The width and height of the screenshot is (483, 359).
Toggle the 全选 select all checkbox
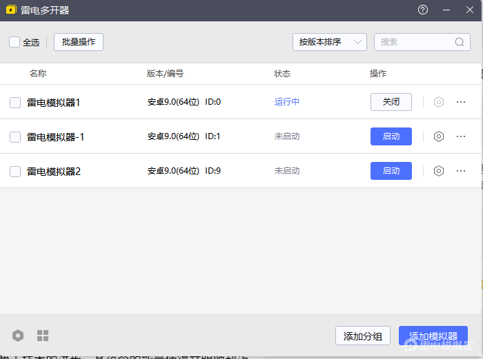point(14,42)
